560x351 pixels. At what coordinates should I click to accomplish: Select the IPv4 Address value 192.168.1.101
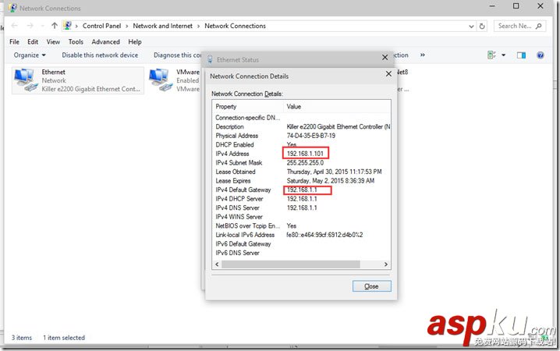click(x=306, y=154)
